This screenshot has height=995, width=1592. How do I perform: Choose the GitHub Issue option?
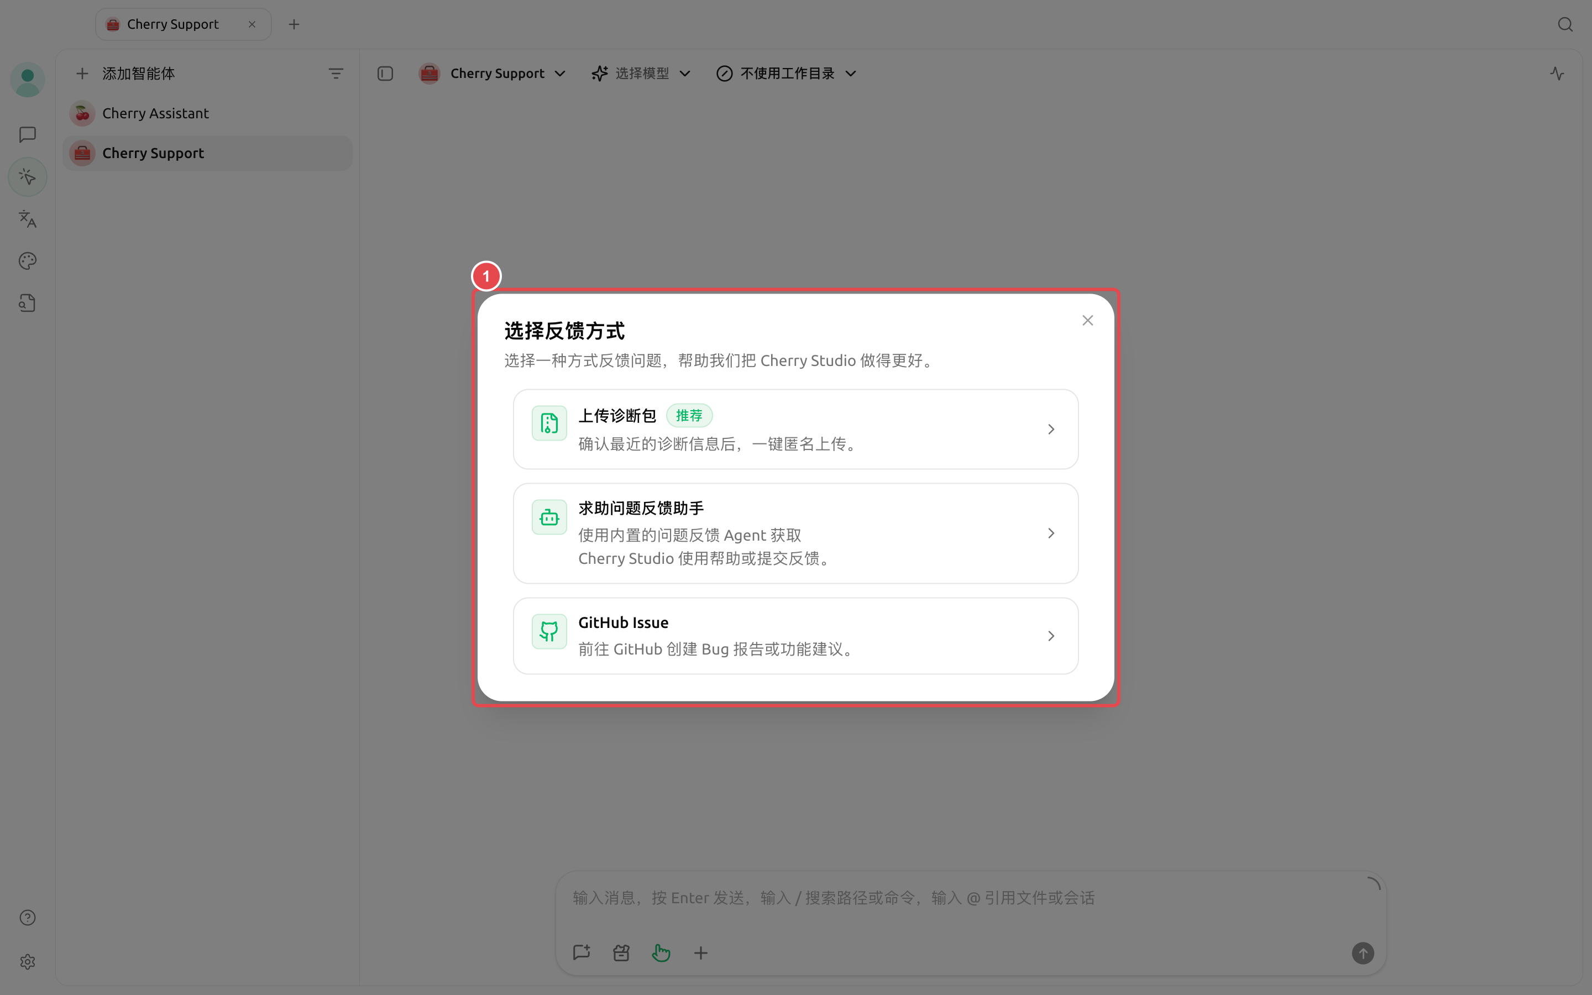795,636
